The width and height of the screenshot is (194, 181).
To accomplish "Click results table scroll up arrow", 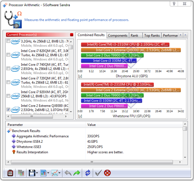I will pos(185,124).
